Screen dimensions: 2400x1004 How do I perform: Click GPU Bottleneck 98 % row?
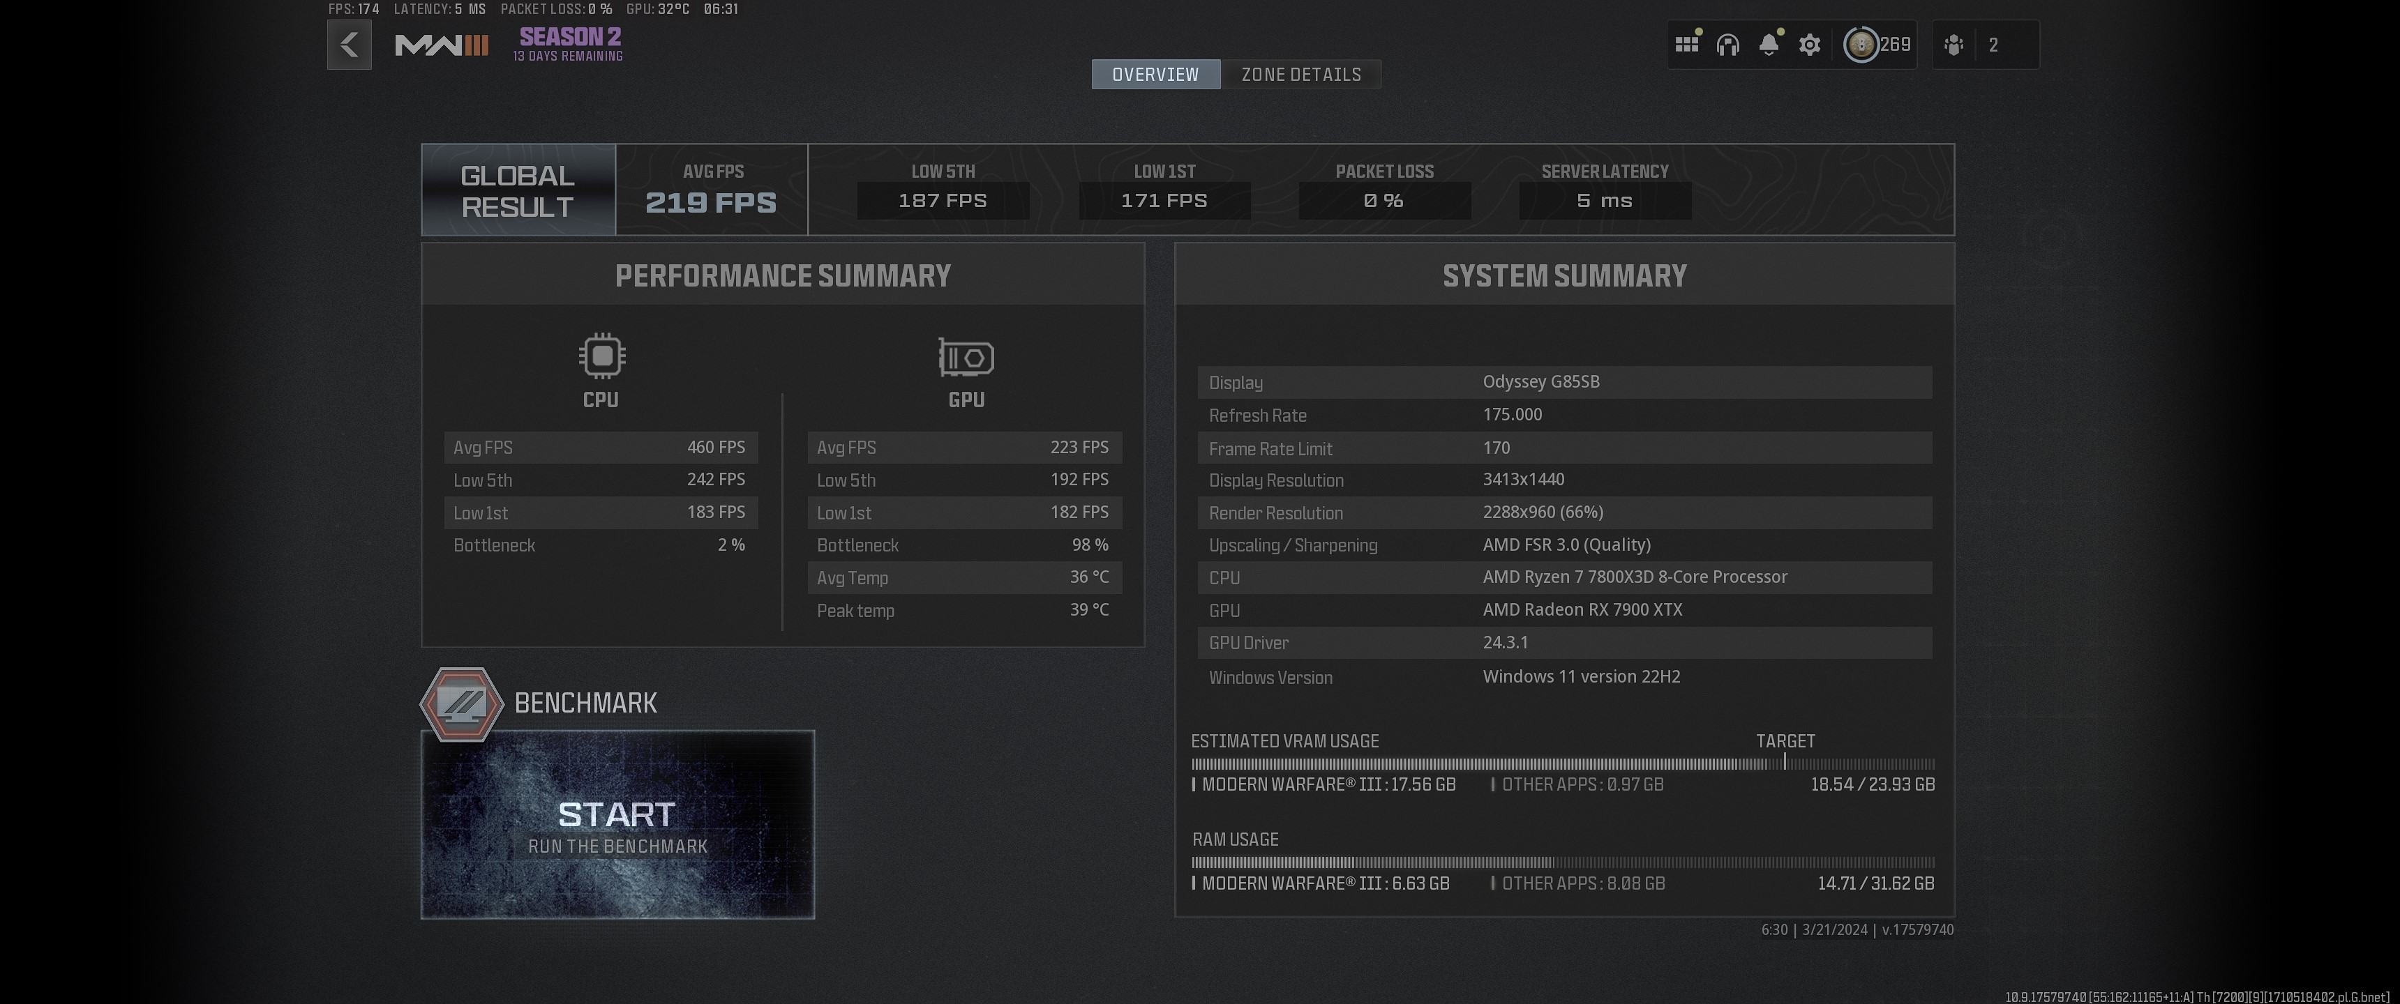pyautogui.click(x=964, y=546)
